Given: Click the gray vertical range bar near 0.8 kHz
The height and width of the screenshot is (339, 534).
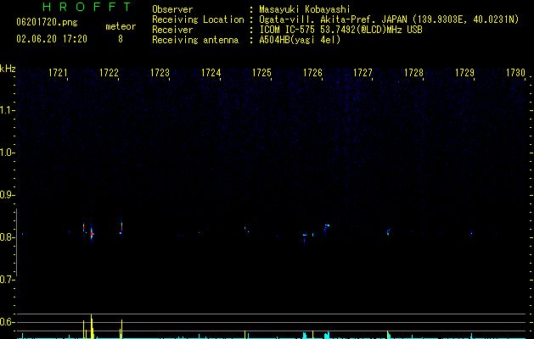Looking at the screenshot, I should click(x=16, y=242).
